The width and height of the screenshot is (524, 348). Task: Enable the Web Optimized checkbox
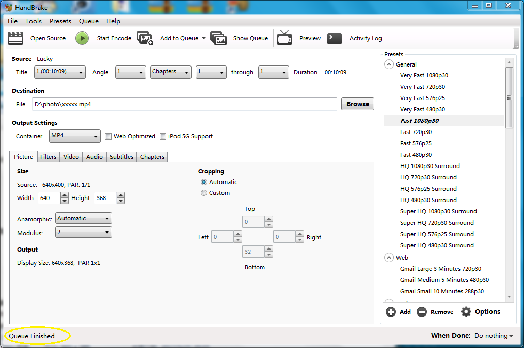point(108,136)
